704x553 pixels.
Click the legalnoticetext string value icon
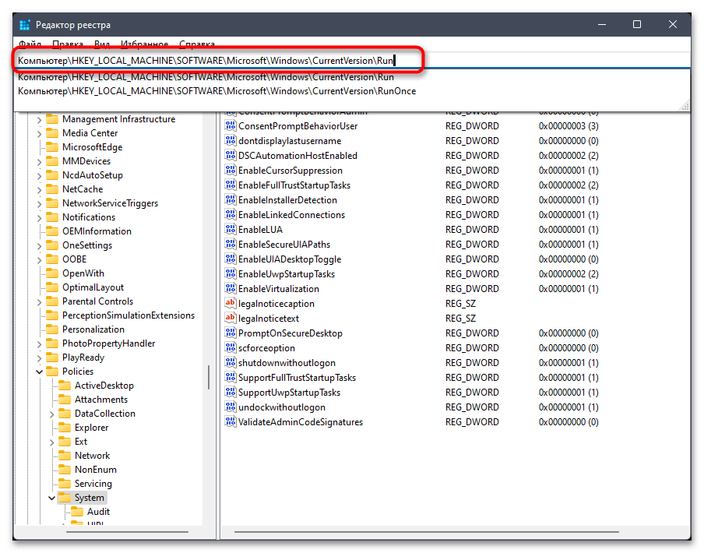pos(231,319)
